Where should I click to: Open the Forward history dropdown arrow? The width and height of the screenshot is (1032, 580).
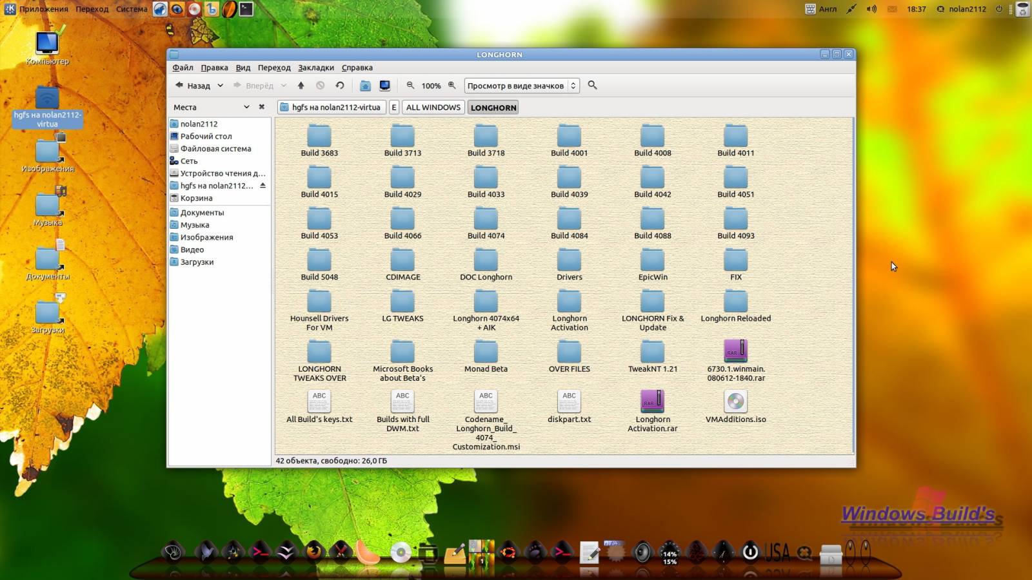(x=283, y=85)
